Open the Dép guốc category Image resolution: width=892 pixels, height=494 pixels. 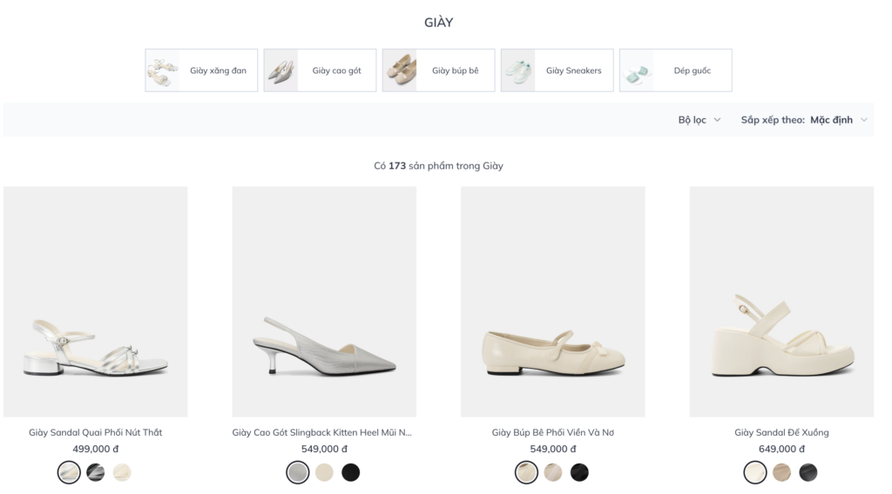(x=676, y=70)
